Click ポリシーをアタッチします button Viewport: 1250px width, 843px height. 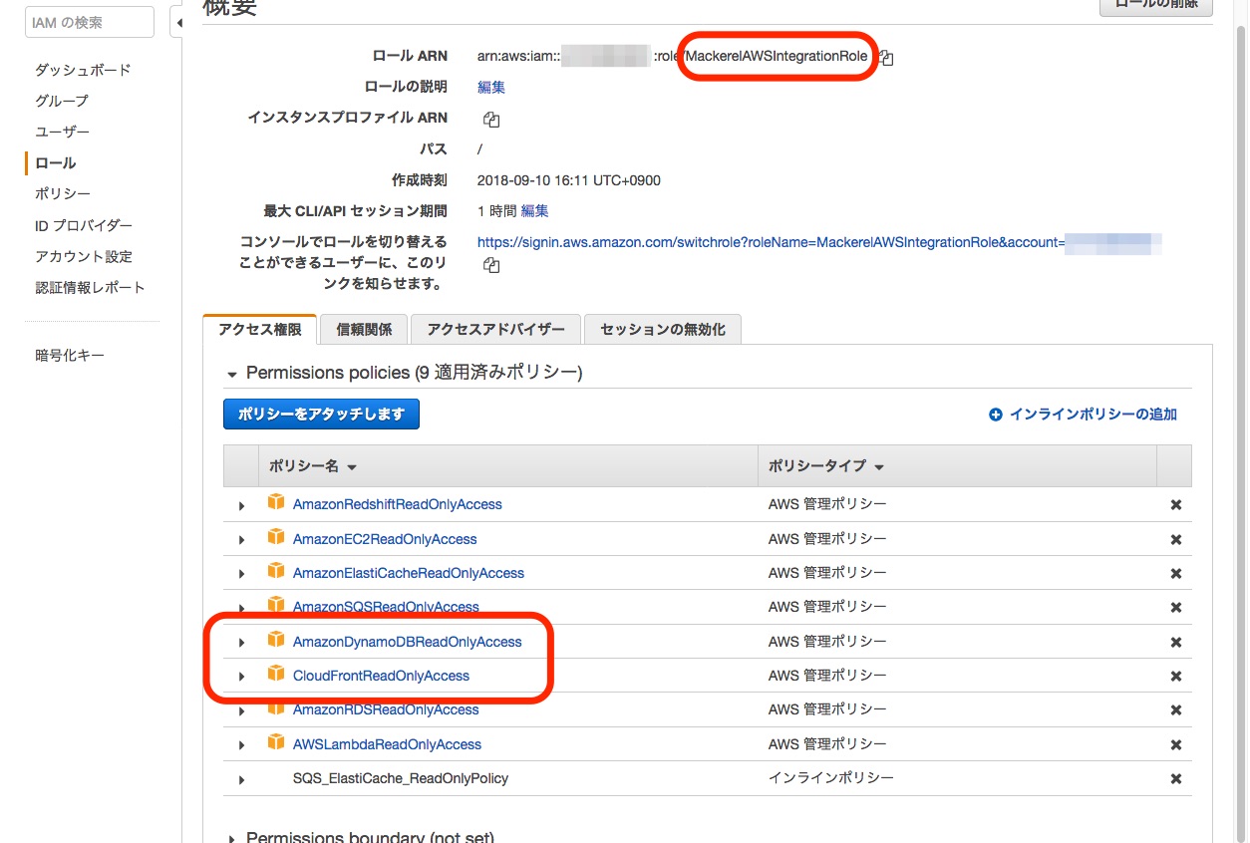click(321, 415)
